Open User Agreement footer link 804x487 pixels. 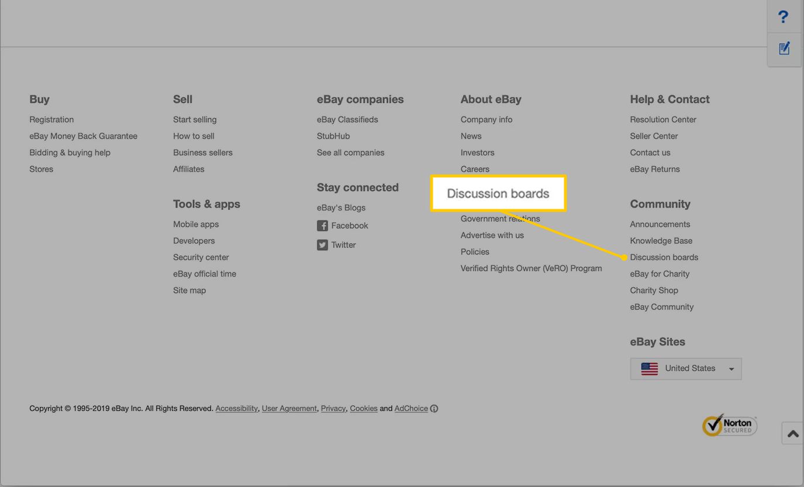[x=289, y=409]
